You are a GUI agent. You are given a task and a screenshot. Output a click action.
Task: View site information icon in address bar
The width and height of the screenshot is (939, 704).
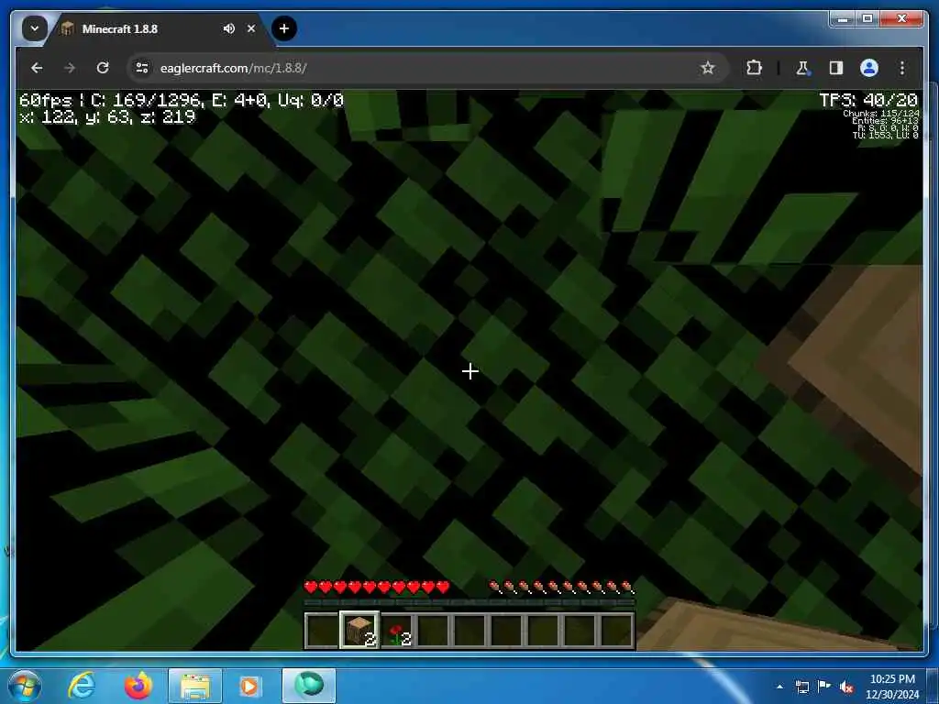pyautogui.click(x=142, y=68)
